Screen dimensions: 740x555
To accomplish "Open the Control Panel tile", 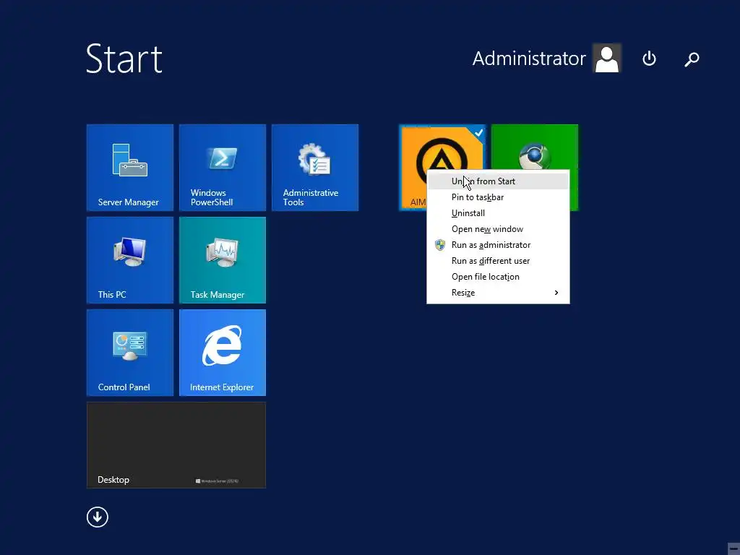I will point(130,353).
